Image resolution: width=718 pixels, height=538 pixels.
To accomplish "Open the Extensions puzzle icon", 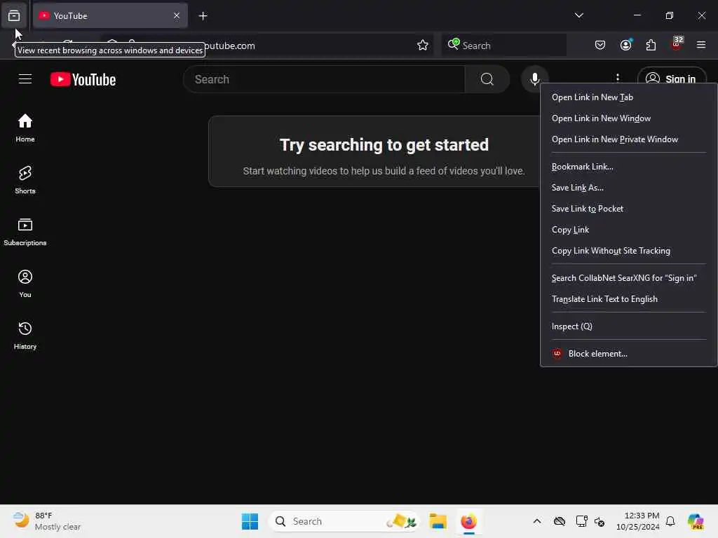I will pyautogui.click(x=651, y=46).
